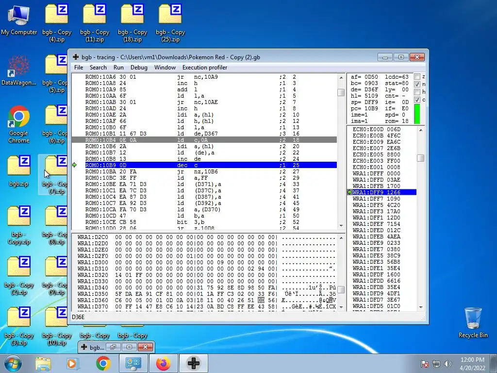Select the current line ROM0:10B9 dec c
The height and width of the screenshot is (373, 497).
tap(211, 165)
